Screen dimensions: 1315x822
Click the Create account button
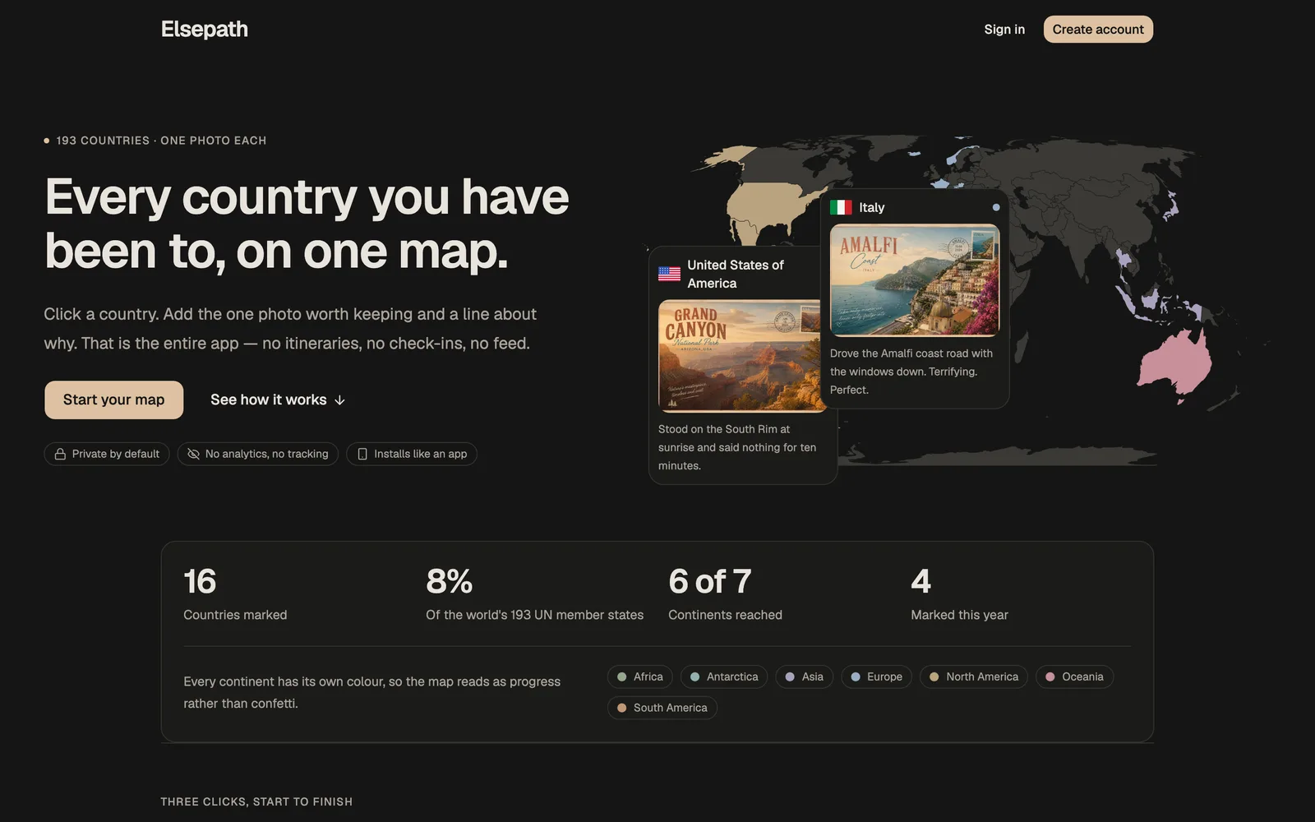(1098, 29)
